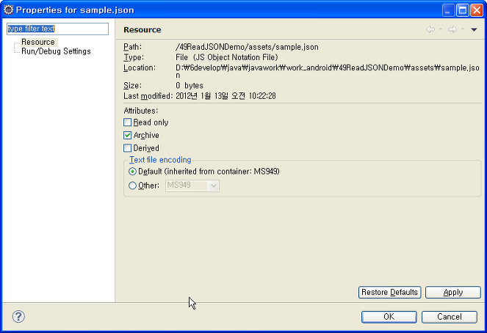Click the Resource page heading
487x333 pixels.
pos(143,30)
